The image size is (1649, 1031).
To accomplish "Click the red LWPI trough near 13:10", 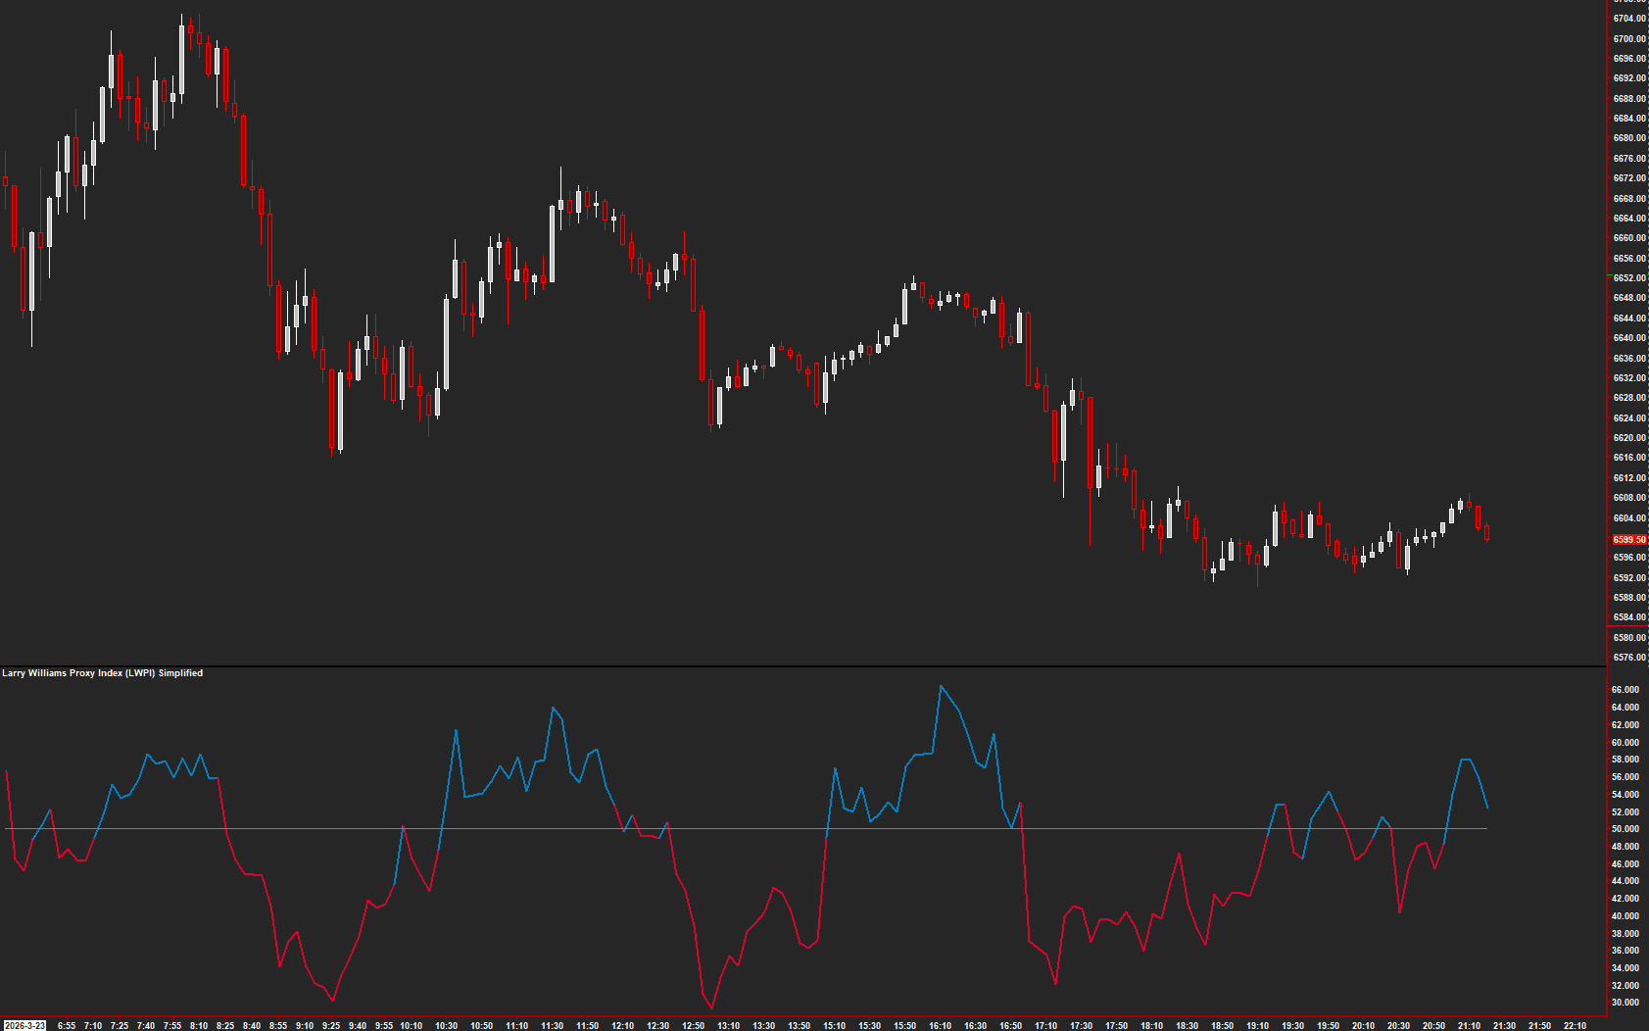I will [x=712, y=1007].
